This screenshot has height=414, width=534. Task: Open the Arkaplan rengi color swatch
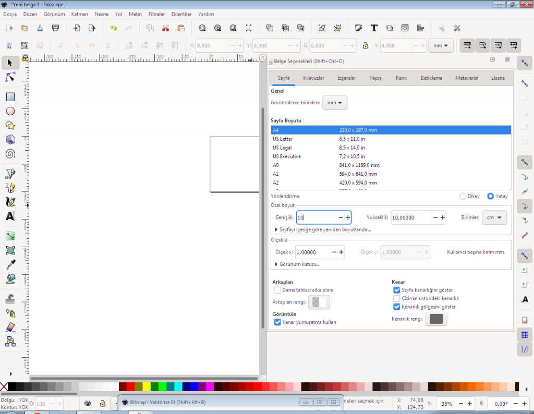319,302
